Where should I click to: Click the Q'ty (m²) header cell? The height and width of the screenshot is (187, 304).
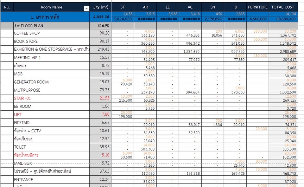(x=100, y=7)
